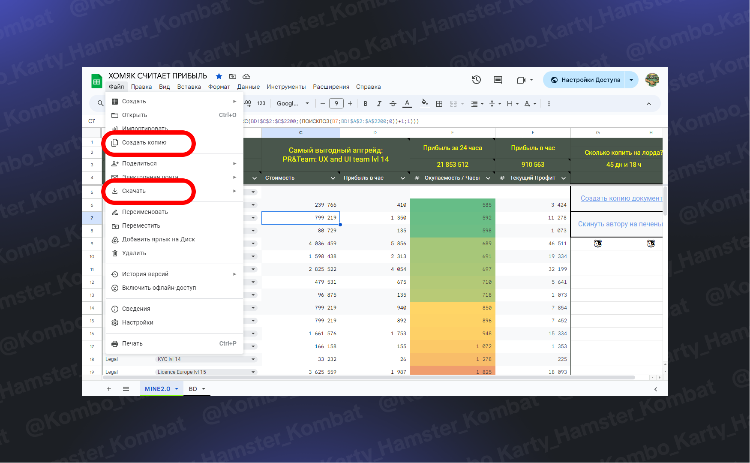Open the Правка menu

click(x=141, y=87)
